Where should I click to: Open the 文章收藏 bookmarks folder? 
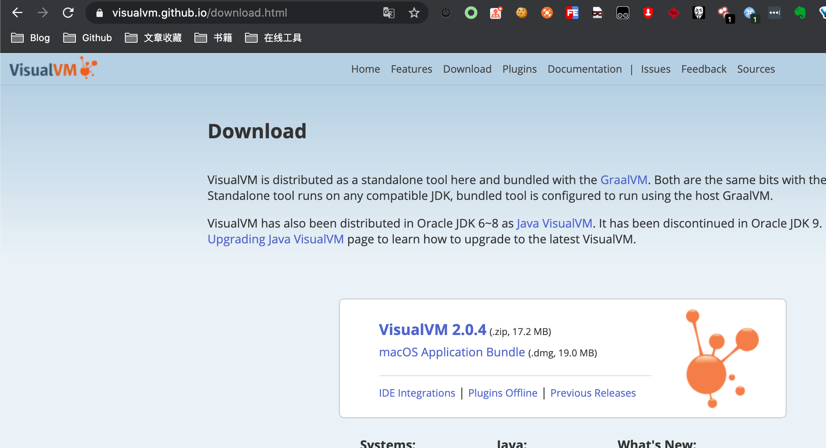click(x=153, y=38)
